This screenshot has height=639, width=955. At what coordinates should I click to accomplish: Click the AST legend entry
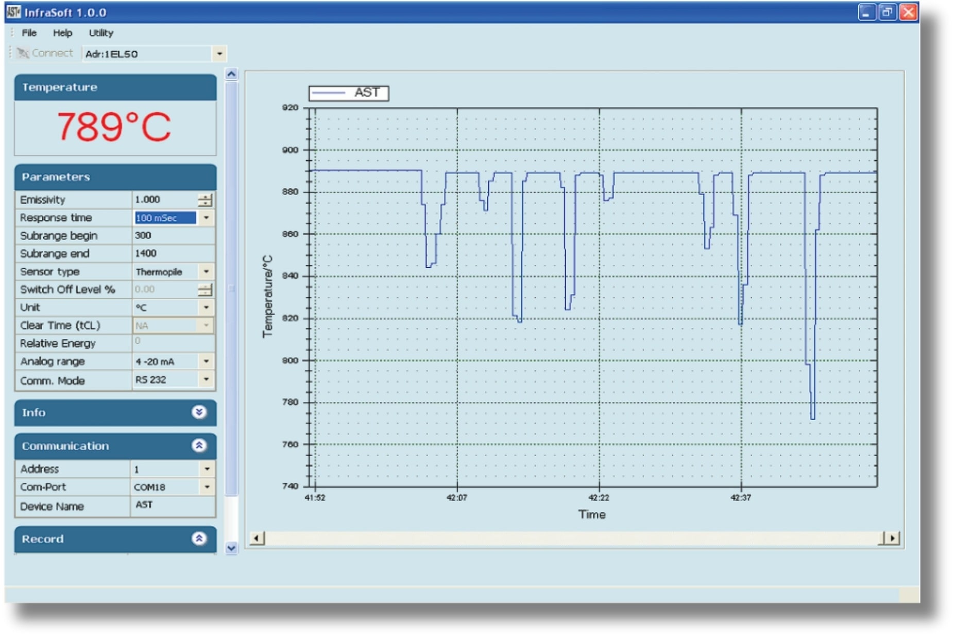(x=349, y=93)
